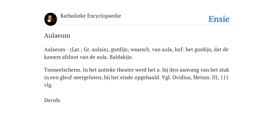Image resolution: width=279 pixels, height=139 pixels.
Task: Click the round portrait avatar image
Action: (51, 19)
